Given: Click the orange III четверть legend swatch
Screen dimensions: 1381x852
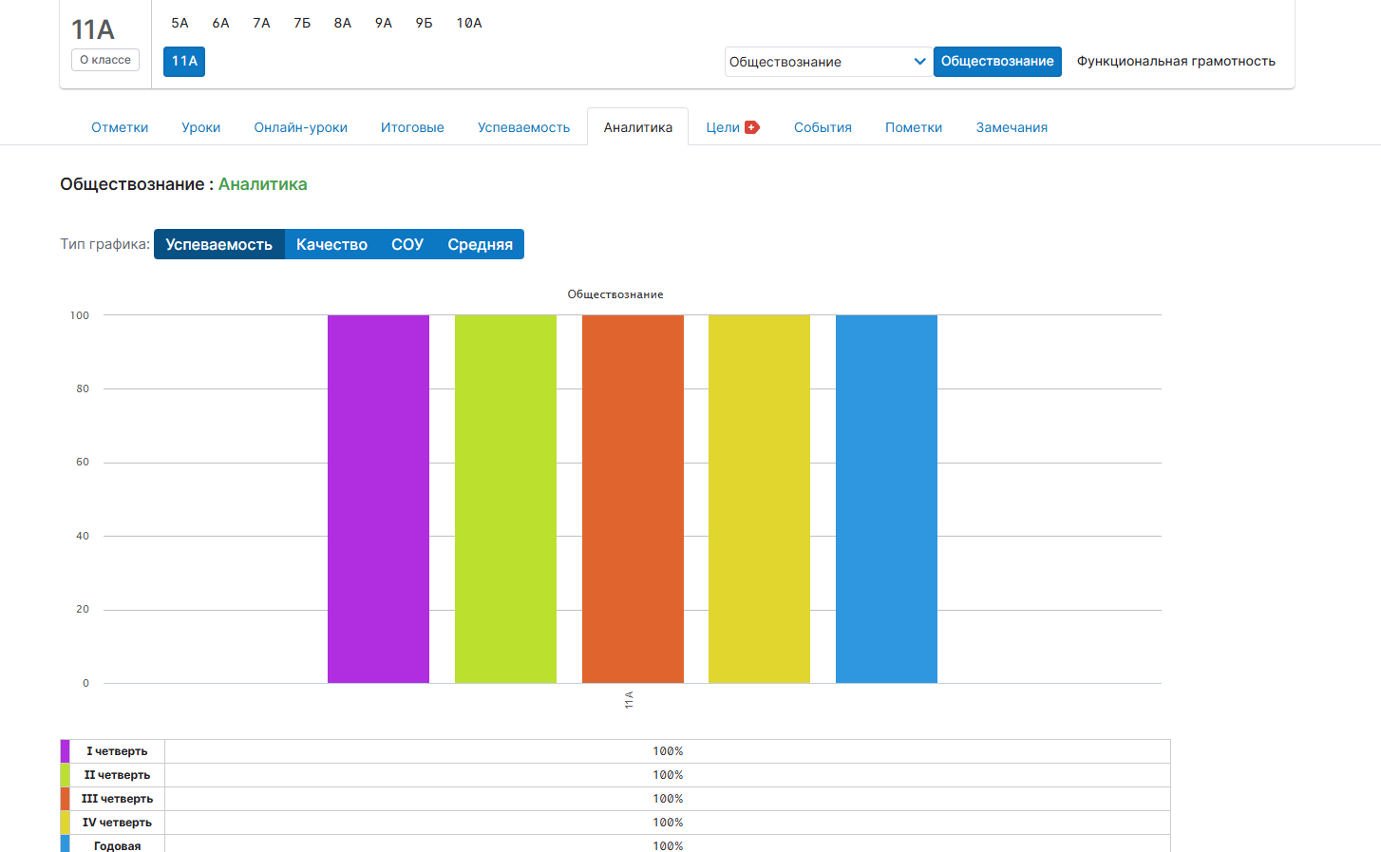Looking at the screenshot, I should [x=65, y=799].
